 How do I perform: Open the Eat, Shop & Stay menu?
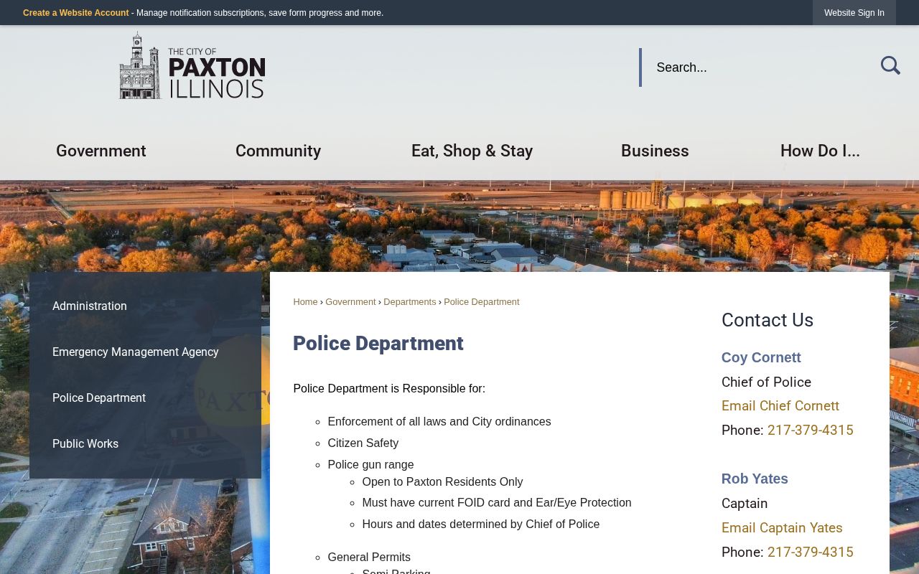tap(472, 151)
